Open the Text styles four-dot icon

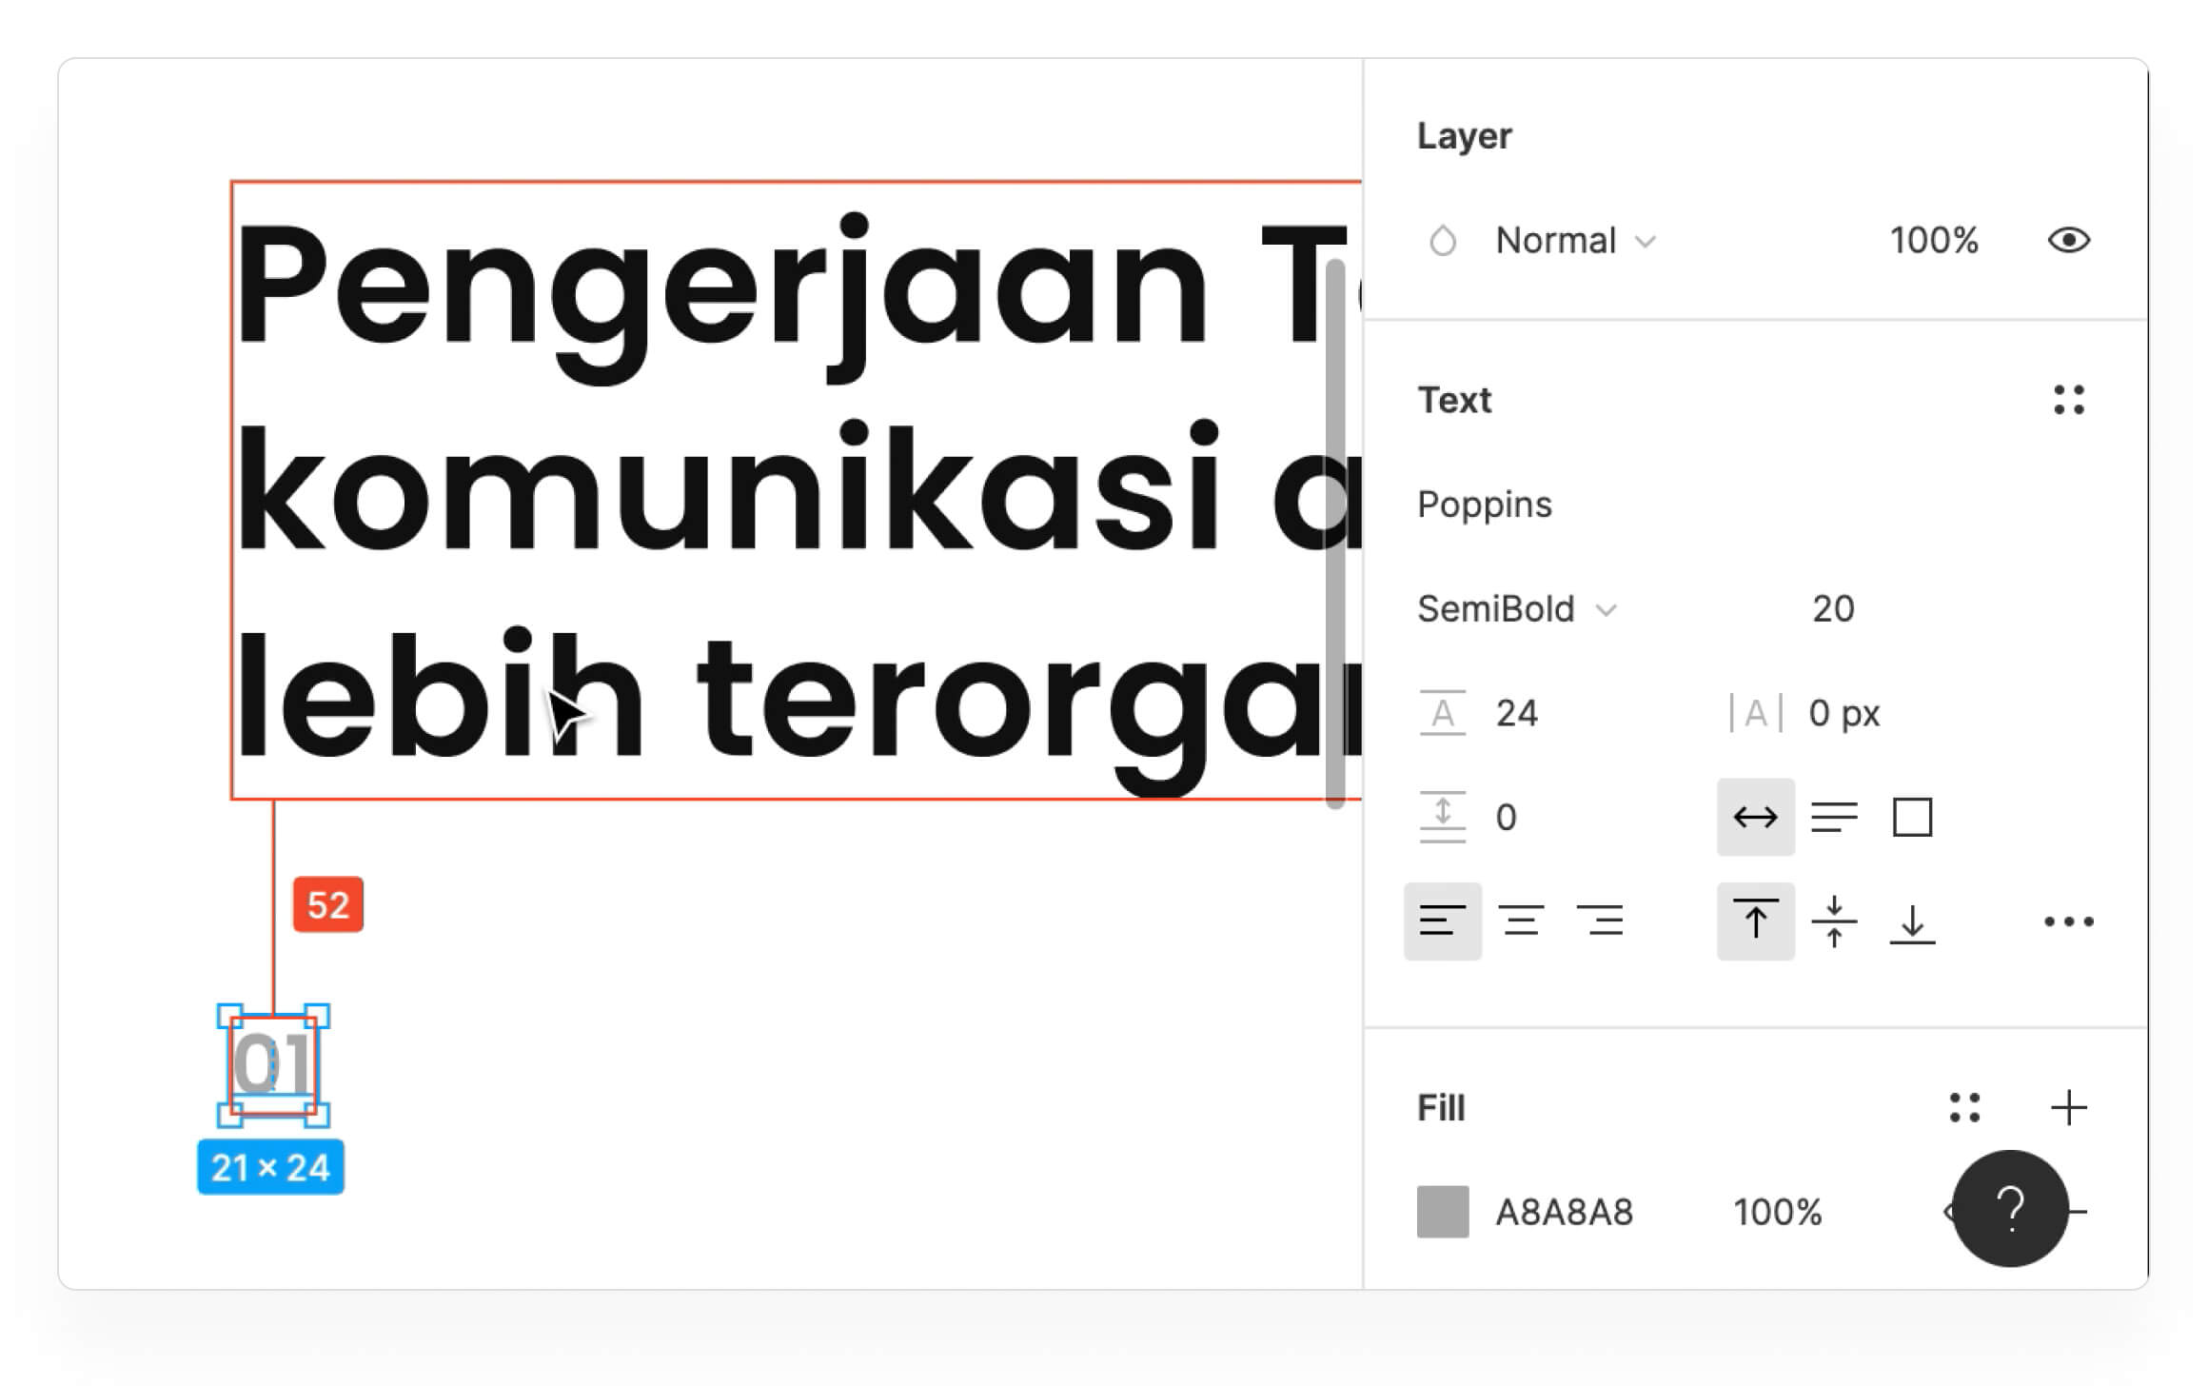(x=2068, y=400)
